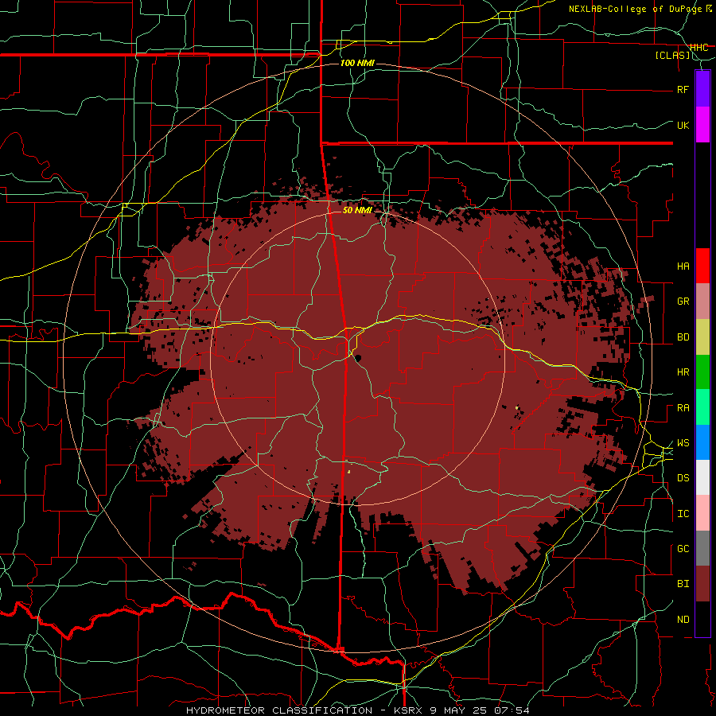The image size is (716, 716).
Task: Click the [CLAS] units label
Action: tap(672, 56)
